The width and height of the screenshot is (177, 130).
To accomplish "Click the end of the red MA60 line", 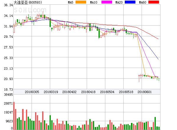I will tap(158, 39).
